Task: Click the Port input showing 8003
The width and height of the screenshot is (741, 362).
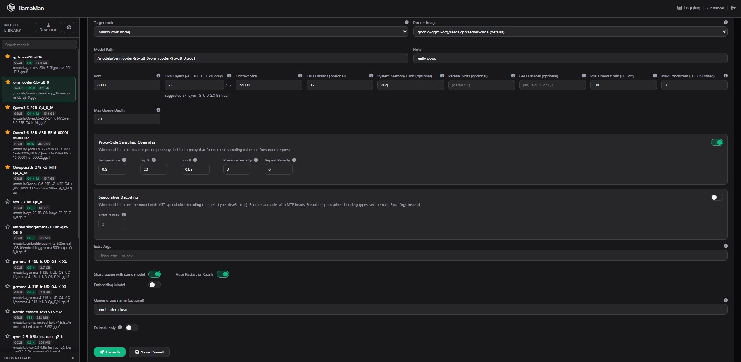Action: click(x=127, y=85)
